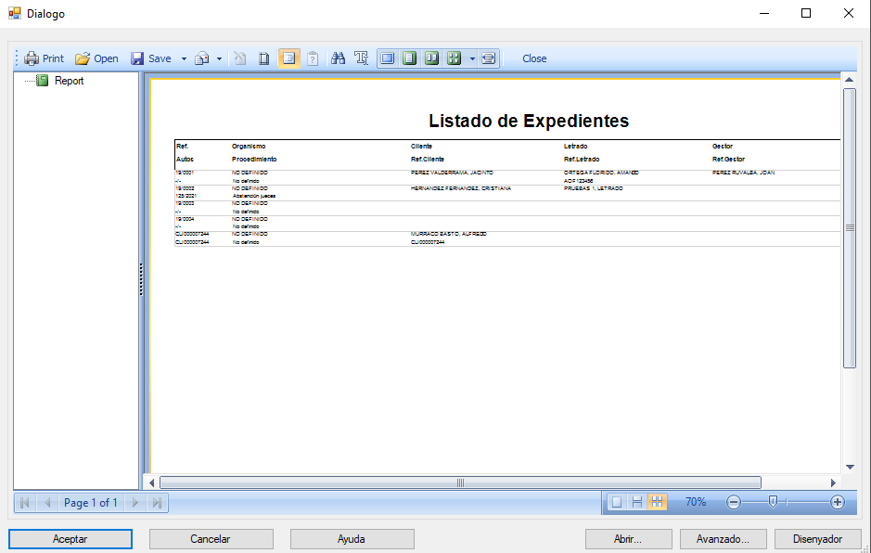
Task: Click the zoom in plus button
Action: [x=838, y=502]
